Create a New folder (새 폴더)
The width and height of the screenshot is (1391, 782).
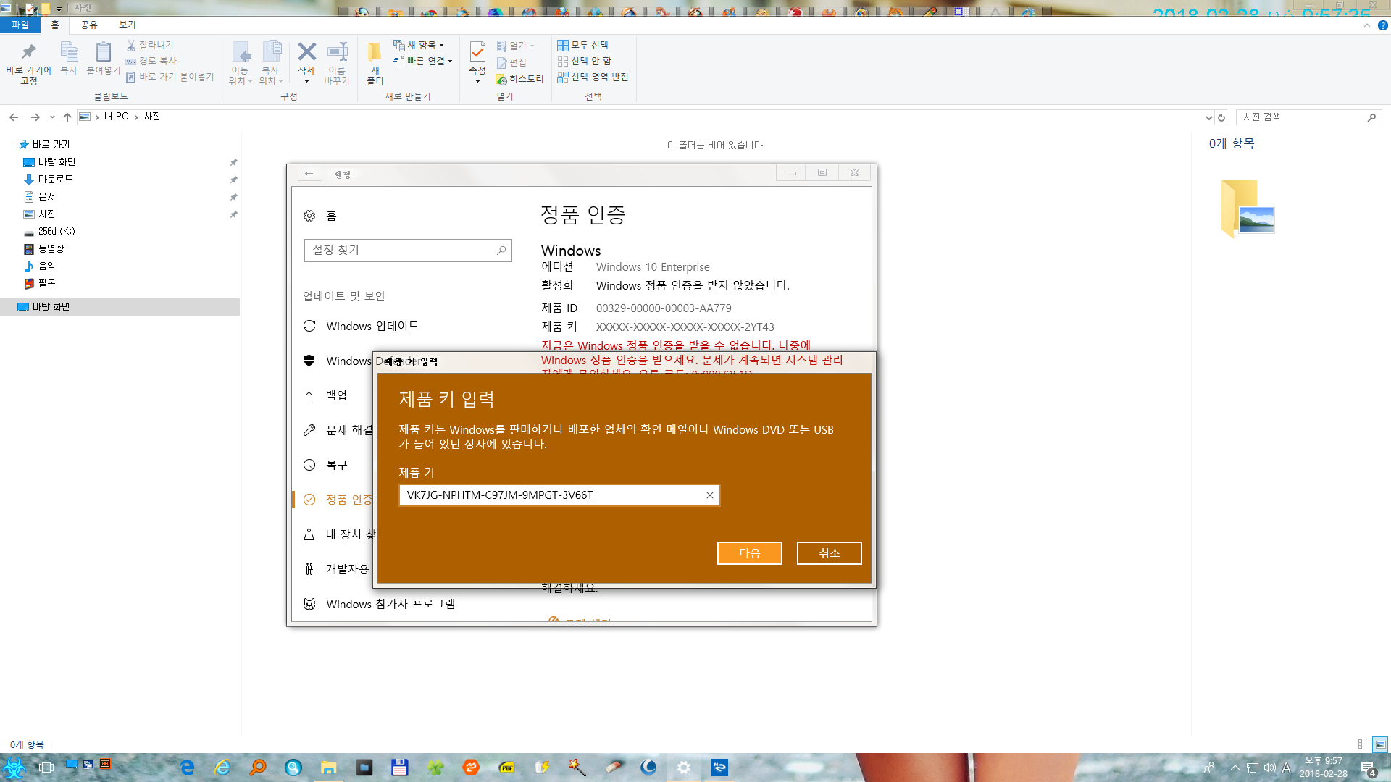[375, 63]
